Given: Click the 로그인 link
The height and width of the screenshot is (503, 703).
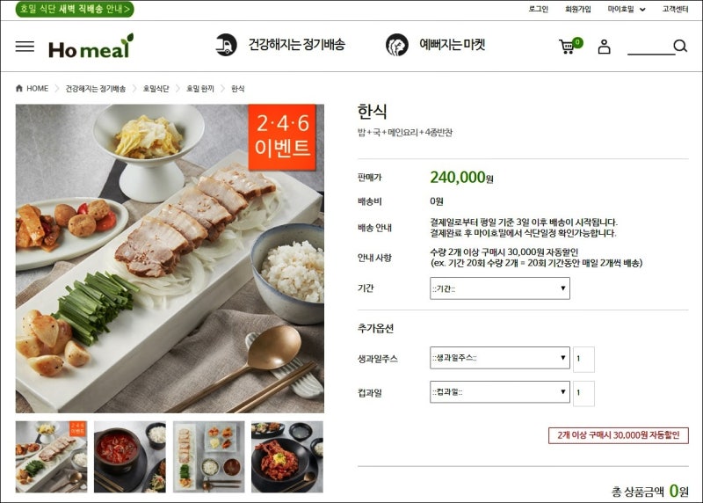Looking at the screenshot, I should point(539,9).
